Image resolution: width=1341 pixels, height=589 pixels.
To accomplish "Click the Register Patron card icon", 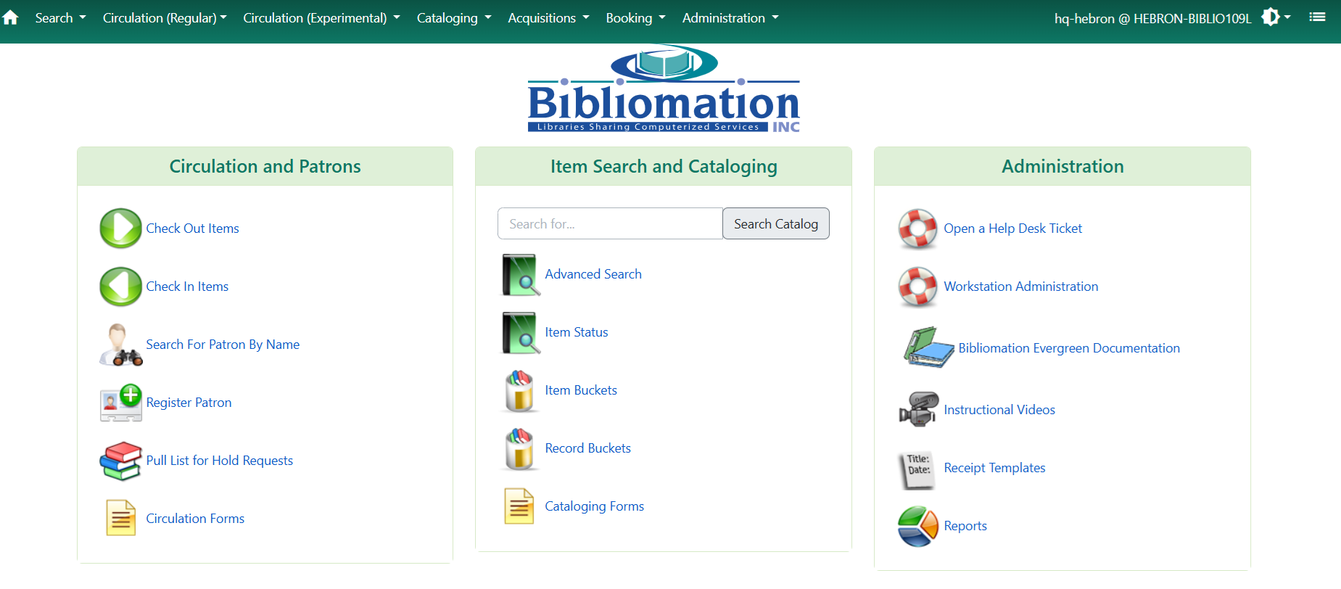I will coord(120,403).
